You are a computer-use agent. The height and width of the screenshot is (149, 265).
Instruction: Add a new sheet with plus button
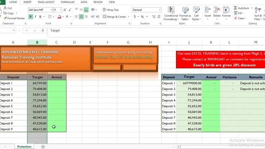(x=43, y=147)
